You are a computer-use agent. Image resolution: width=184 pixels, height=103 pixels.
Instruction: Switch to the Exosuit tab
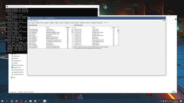click(x=33, y=23)
